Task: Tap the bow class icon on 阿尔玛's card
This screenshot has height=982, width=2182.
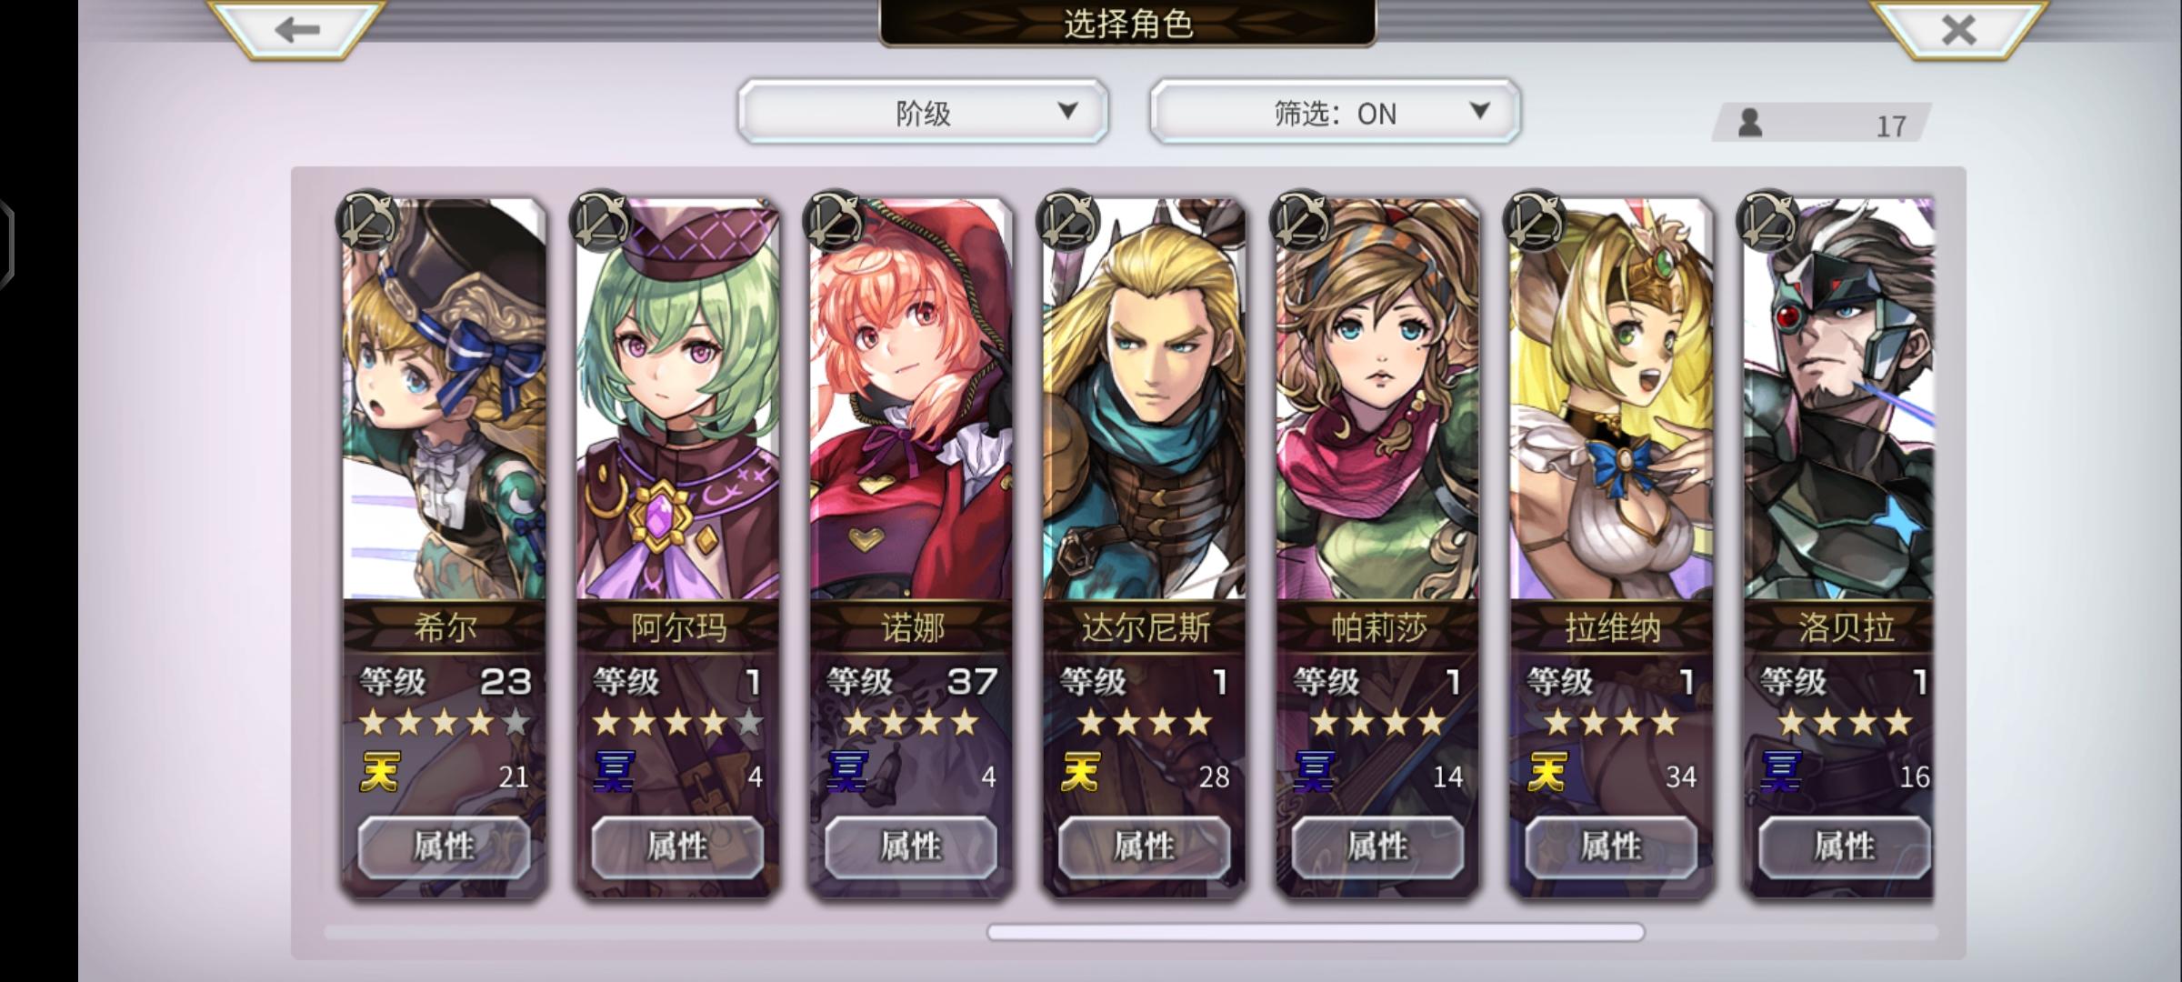Action: pyautogui.click(x=601, y=220)
